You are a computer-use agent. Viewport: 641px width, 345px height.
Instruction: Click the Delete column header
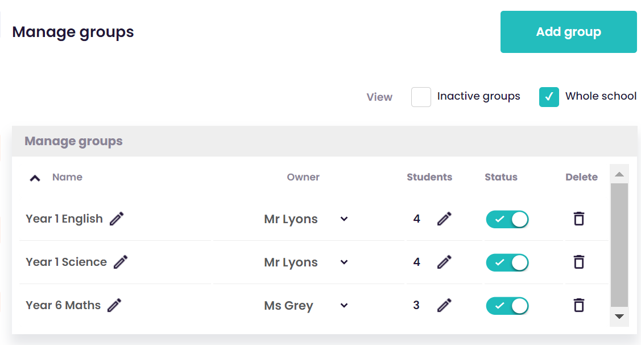coord(581,177)
